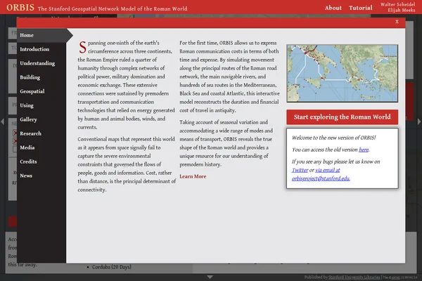
Task: Expand the bottom panel with the down arrow
Action: tap(210, 277)
